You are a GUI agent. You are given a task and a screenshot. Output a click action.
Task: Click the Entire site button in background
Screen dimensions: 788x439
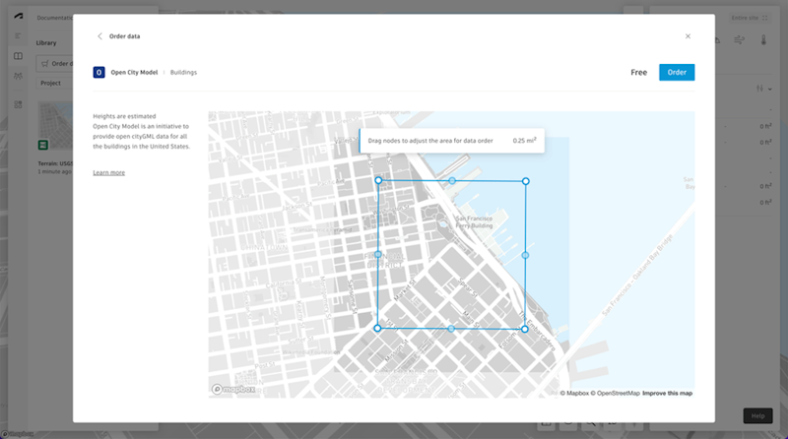click(750, 18)
